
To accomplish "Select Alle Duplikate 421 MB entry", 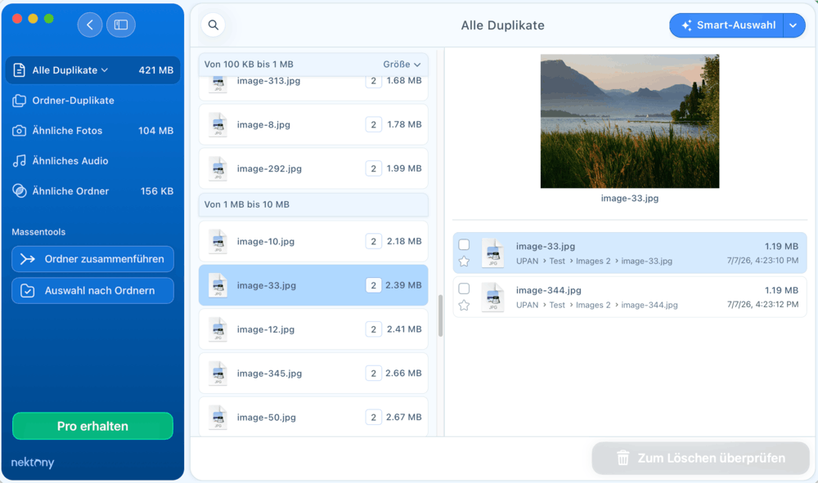I will [93, 70].
